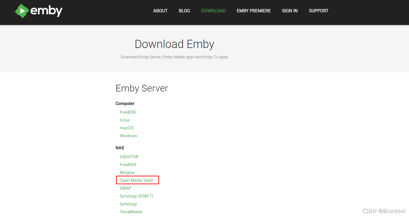Open the EMBY PREMIERE page
This screenshot has width=409, height=216.
[254, 11]
